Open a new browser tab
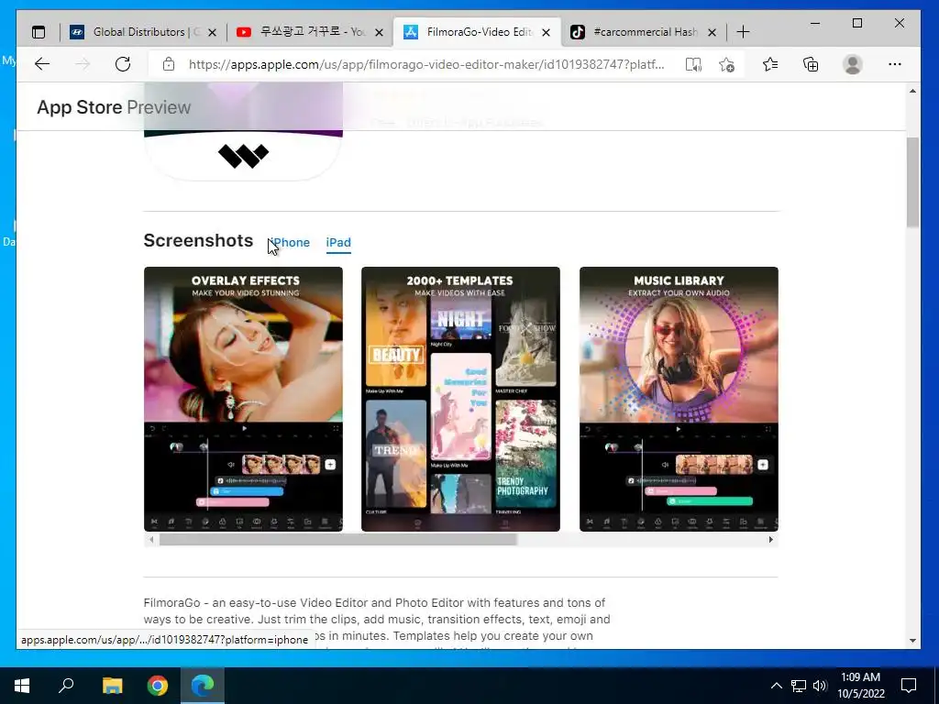 (743, 32)
